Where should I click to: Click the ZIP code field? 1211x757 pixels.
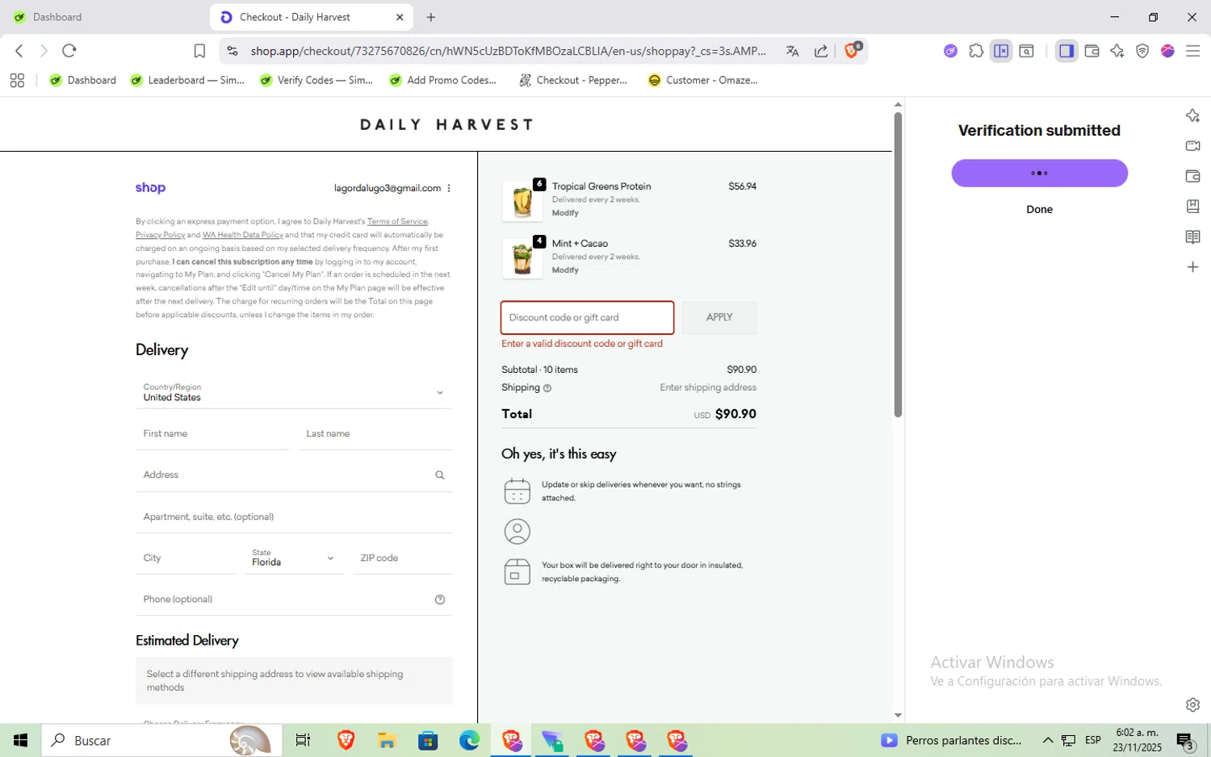(402, 558)
